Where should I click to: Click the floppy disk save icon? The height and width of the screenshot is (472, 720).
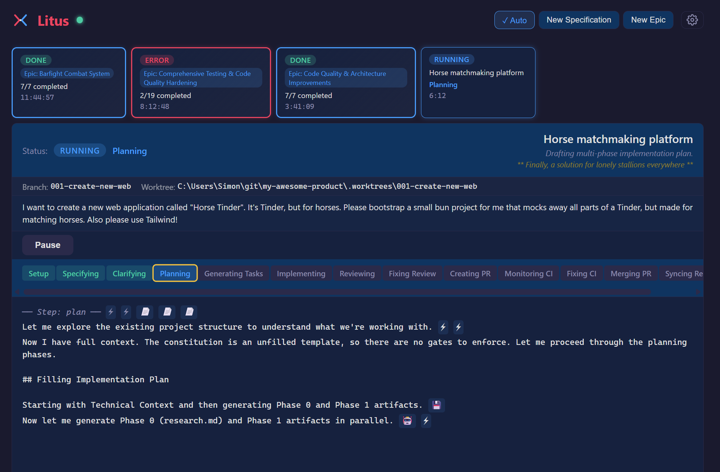pyautogui.click(x=437, y=405)
